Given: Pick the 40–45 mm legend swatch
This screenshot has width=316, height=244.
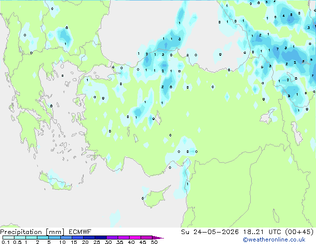Looking at the screenshot, I should [135, 238].
